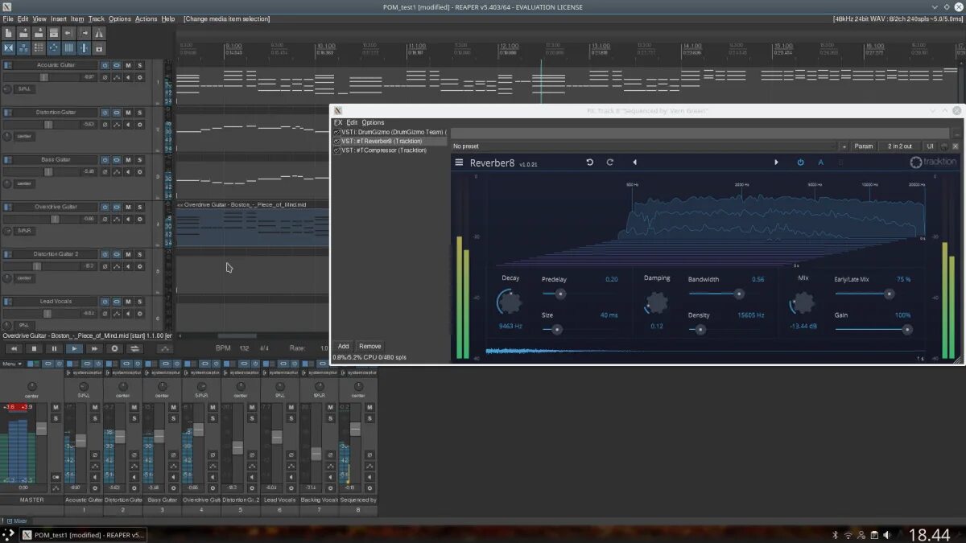This screenshot has height=543, width=966.
Task: Toggle ripple editing icon in the toolbar
Action: [39, 48]
